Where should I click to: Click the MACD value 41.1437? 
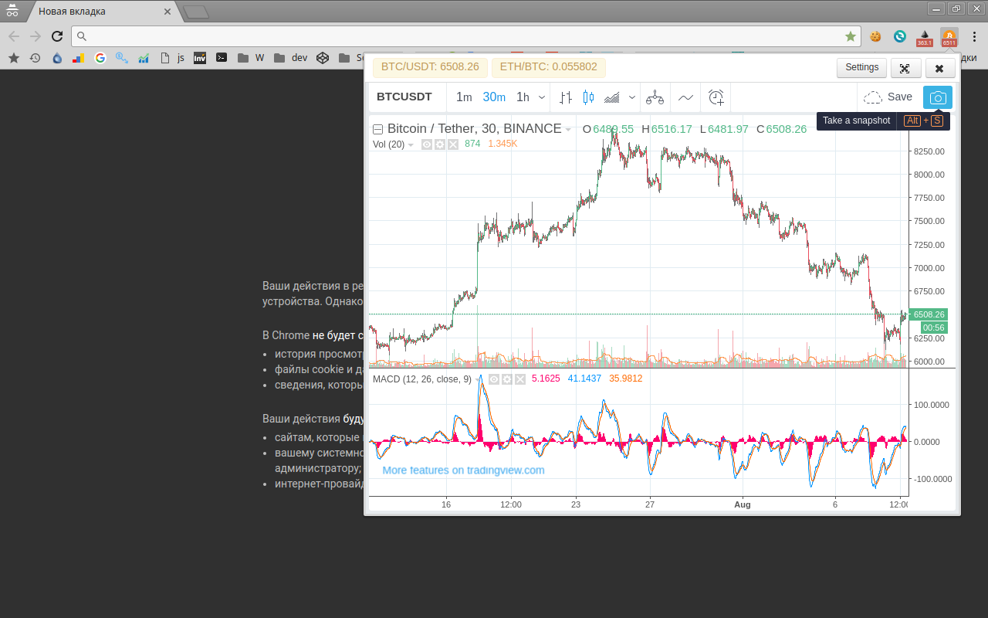pyautogui.click(x=584, y=379)
